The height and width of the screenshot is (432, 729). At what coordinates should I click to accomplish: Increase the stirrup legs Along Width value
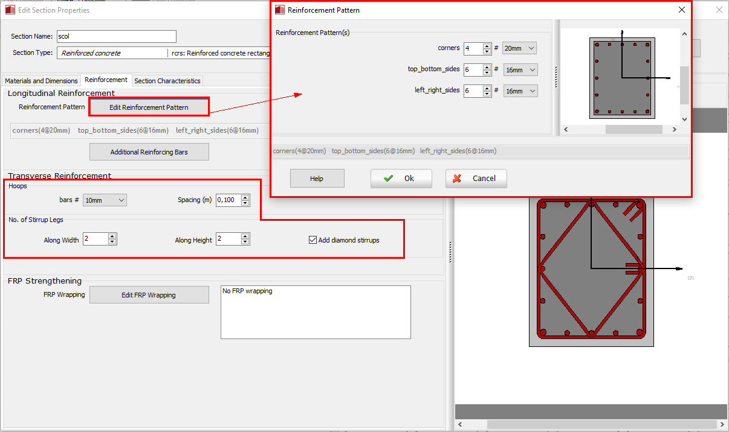pos(112,237)
